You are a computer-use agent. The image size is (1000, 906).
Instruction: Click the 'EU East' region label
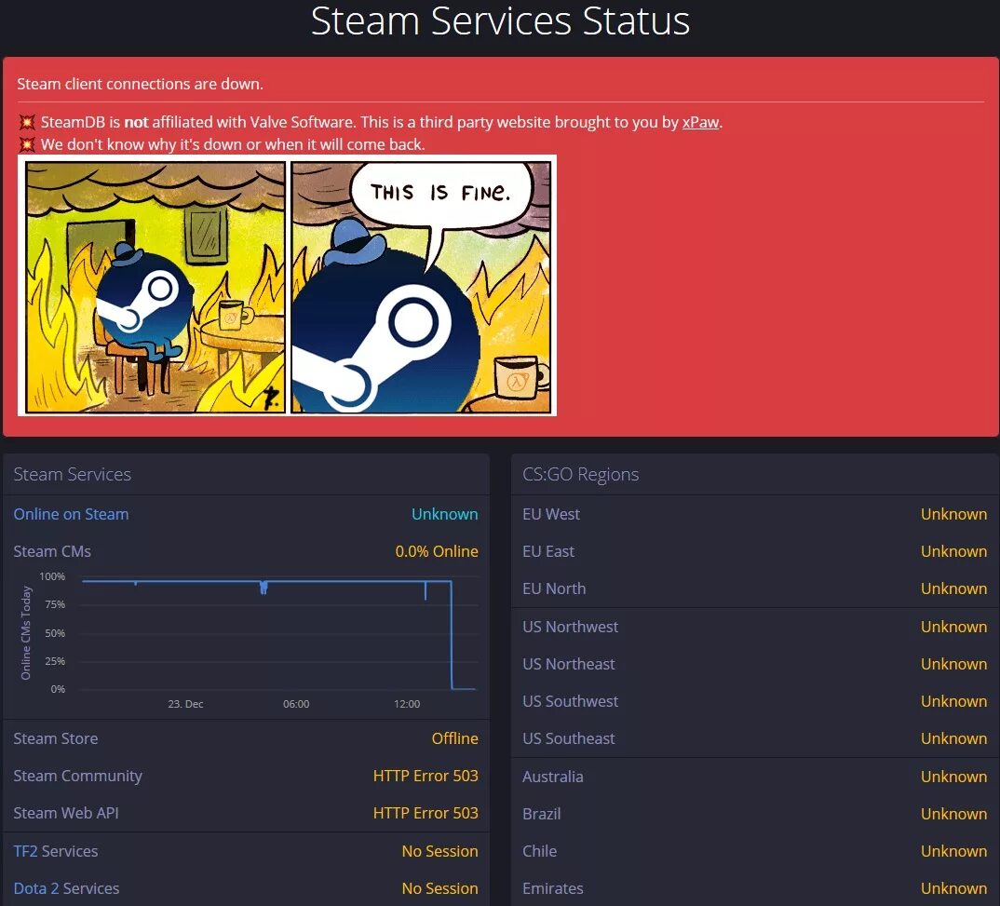(x=548, y=551)
